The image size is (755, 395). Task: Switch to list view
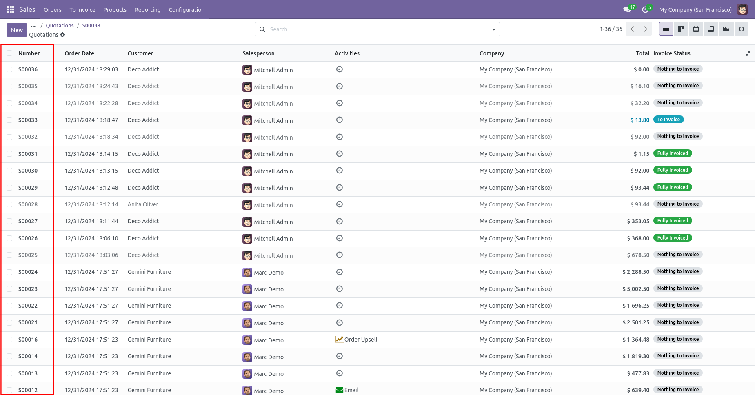click(x=666, y=29)
